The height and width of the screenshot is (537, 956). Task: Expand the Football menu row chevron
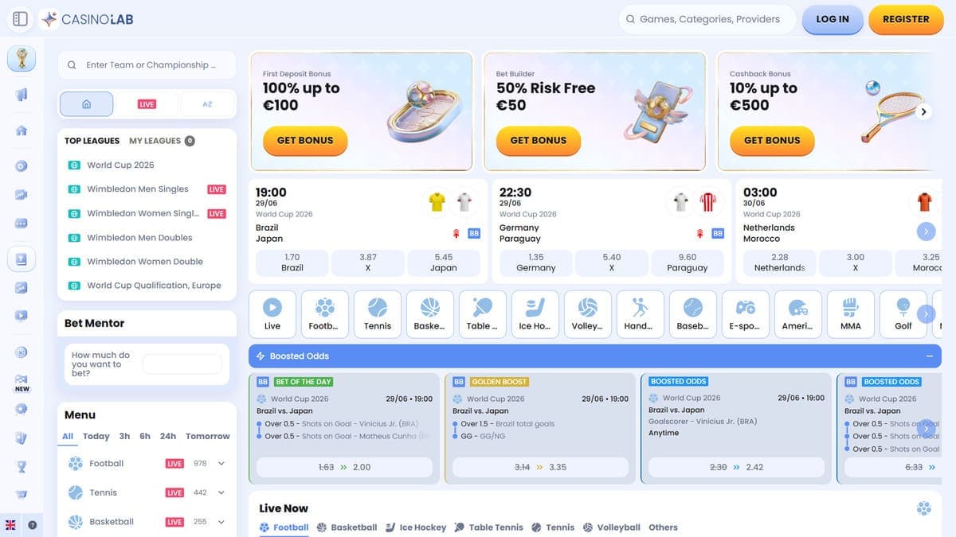pyautogui.click(x=221, y=463)
